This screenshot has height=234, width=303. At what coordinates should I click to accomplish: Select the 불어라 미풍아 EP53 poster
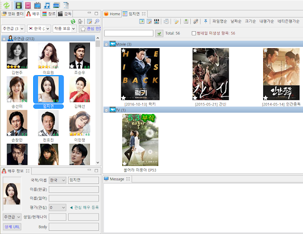coord(140,140)
